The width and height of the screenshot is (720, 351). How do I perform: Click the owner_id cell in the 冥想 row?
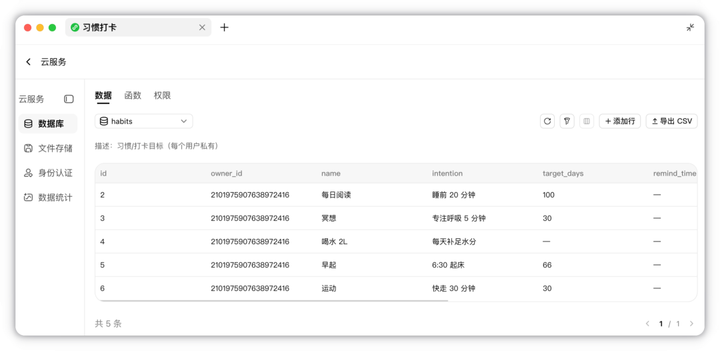click(x=250, y=219)
